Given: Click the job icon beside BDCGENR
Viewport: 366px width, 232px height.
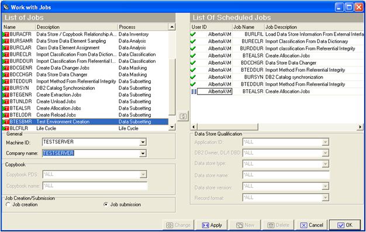Looking at the screenshot, I should click(6, 68).
